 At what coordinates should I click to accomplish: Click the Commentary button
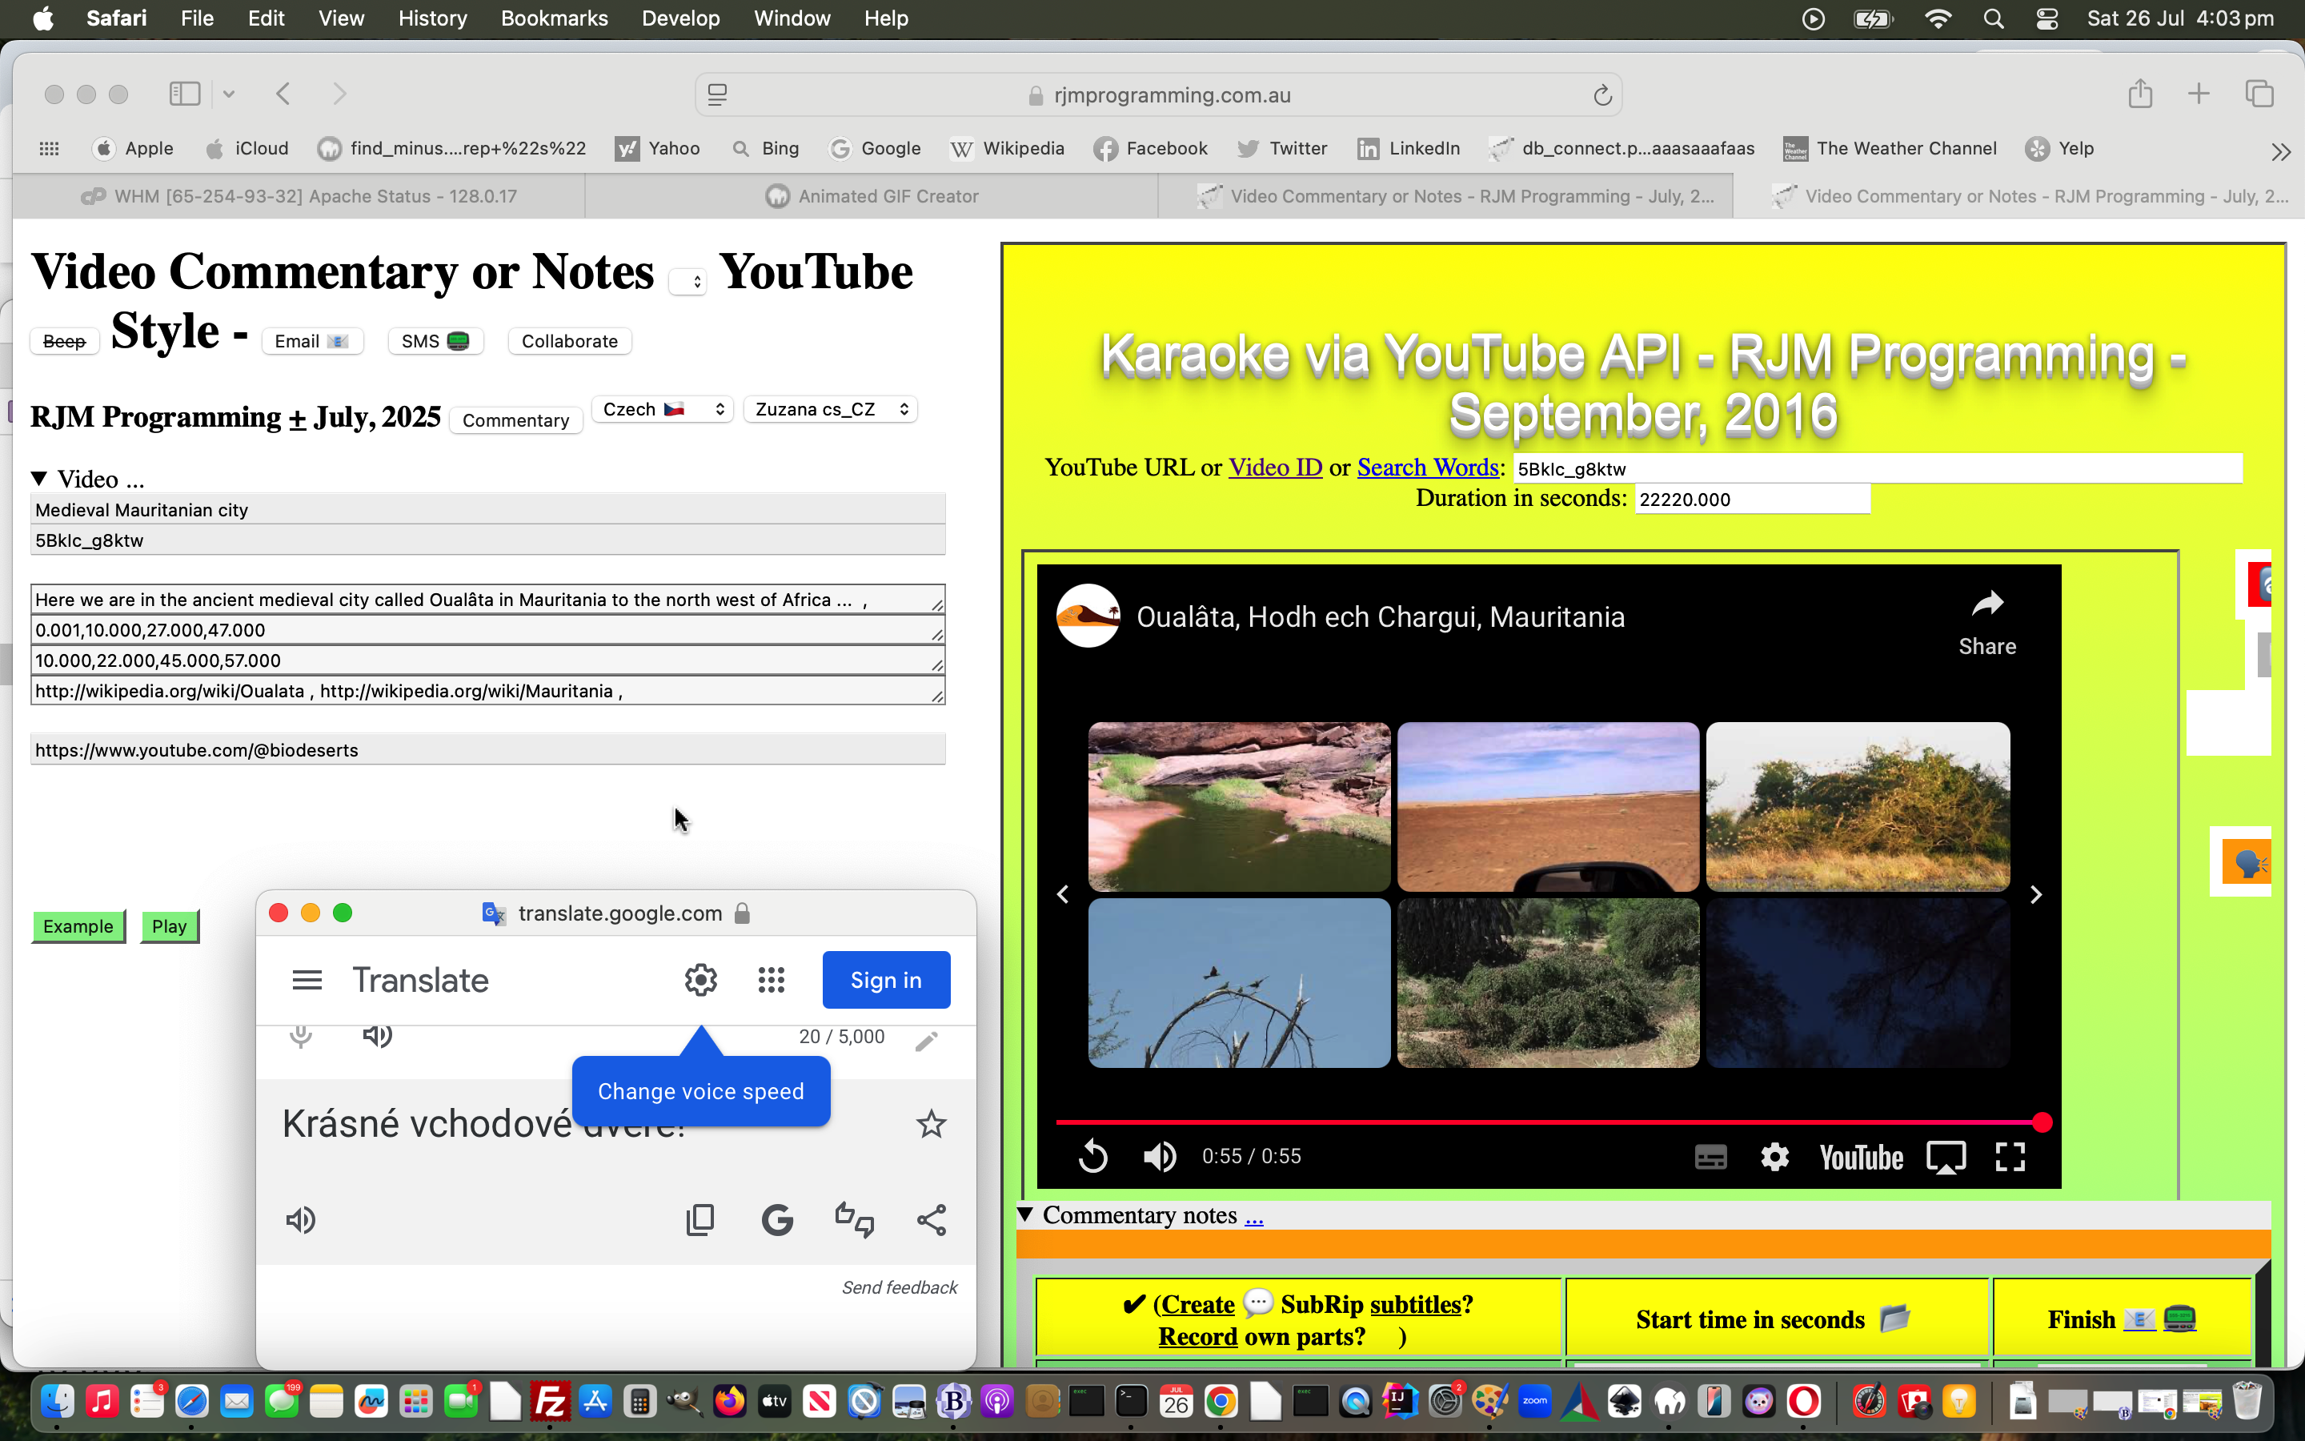(x=515, y=420)
